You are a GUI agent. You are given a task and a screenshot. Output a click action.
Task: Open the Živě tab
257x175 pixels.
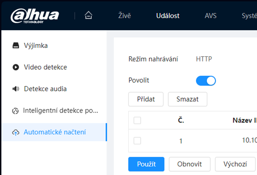[x=124, y=16]
